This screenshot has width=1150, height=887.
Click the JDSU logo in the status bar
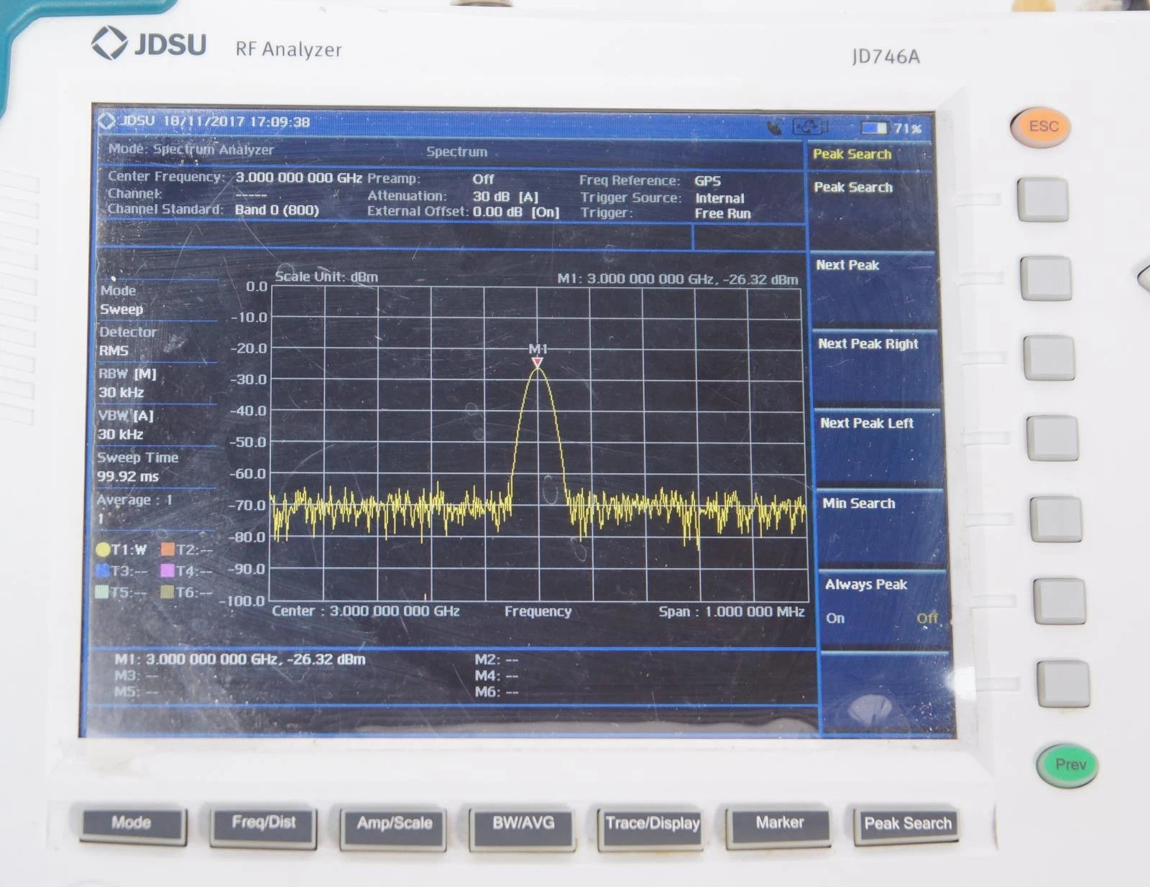126,121
